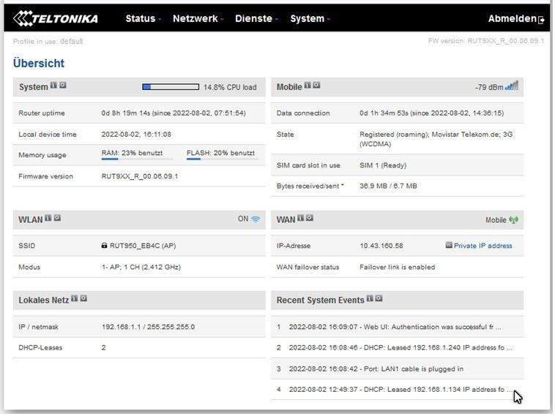The height and width of the screenshot is (416, 555).
Task: Click the Mobile widget title
Action: pos(289,87)
